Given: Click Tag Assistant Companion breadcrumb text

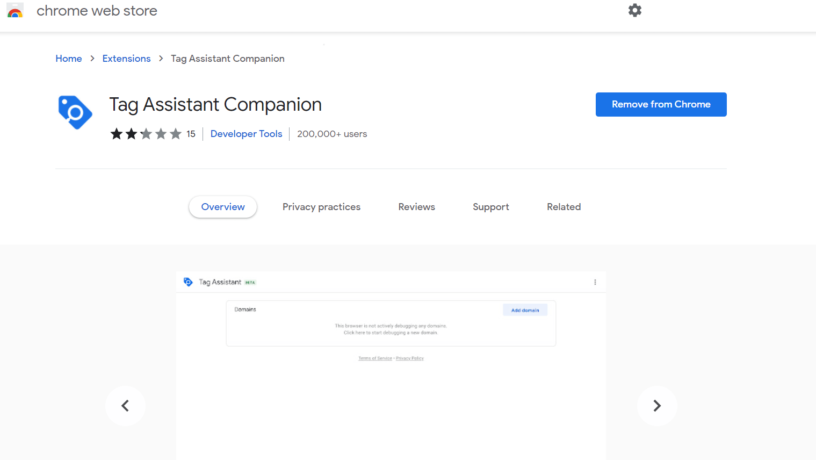Looking at the screenshot, I should 228,59.
